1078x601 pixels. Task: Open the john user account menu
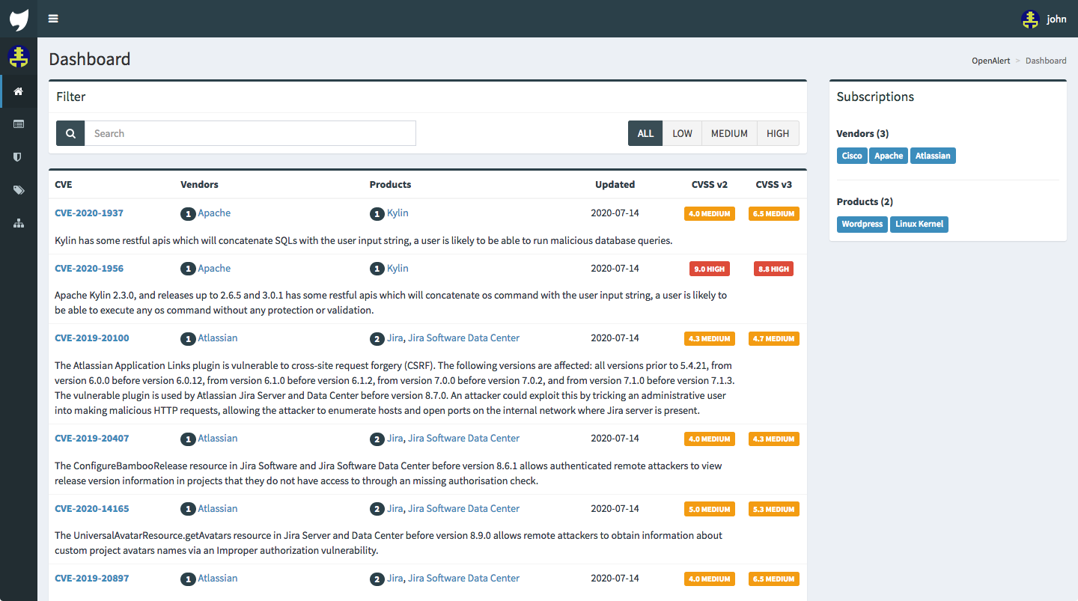point(1044,19)
